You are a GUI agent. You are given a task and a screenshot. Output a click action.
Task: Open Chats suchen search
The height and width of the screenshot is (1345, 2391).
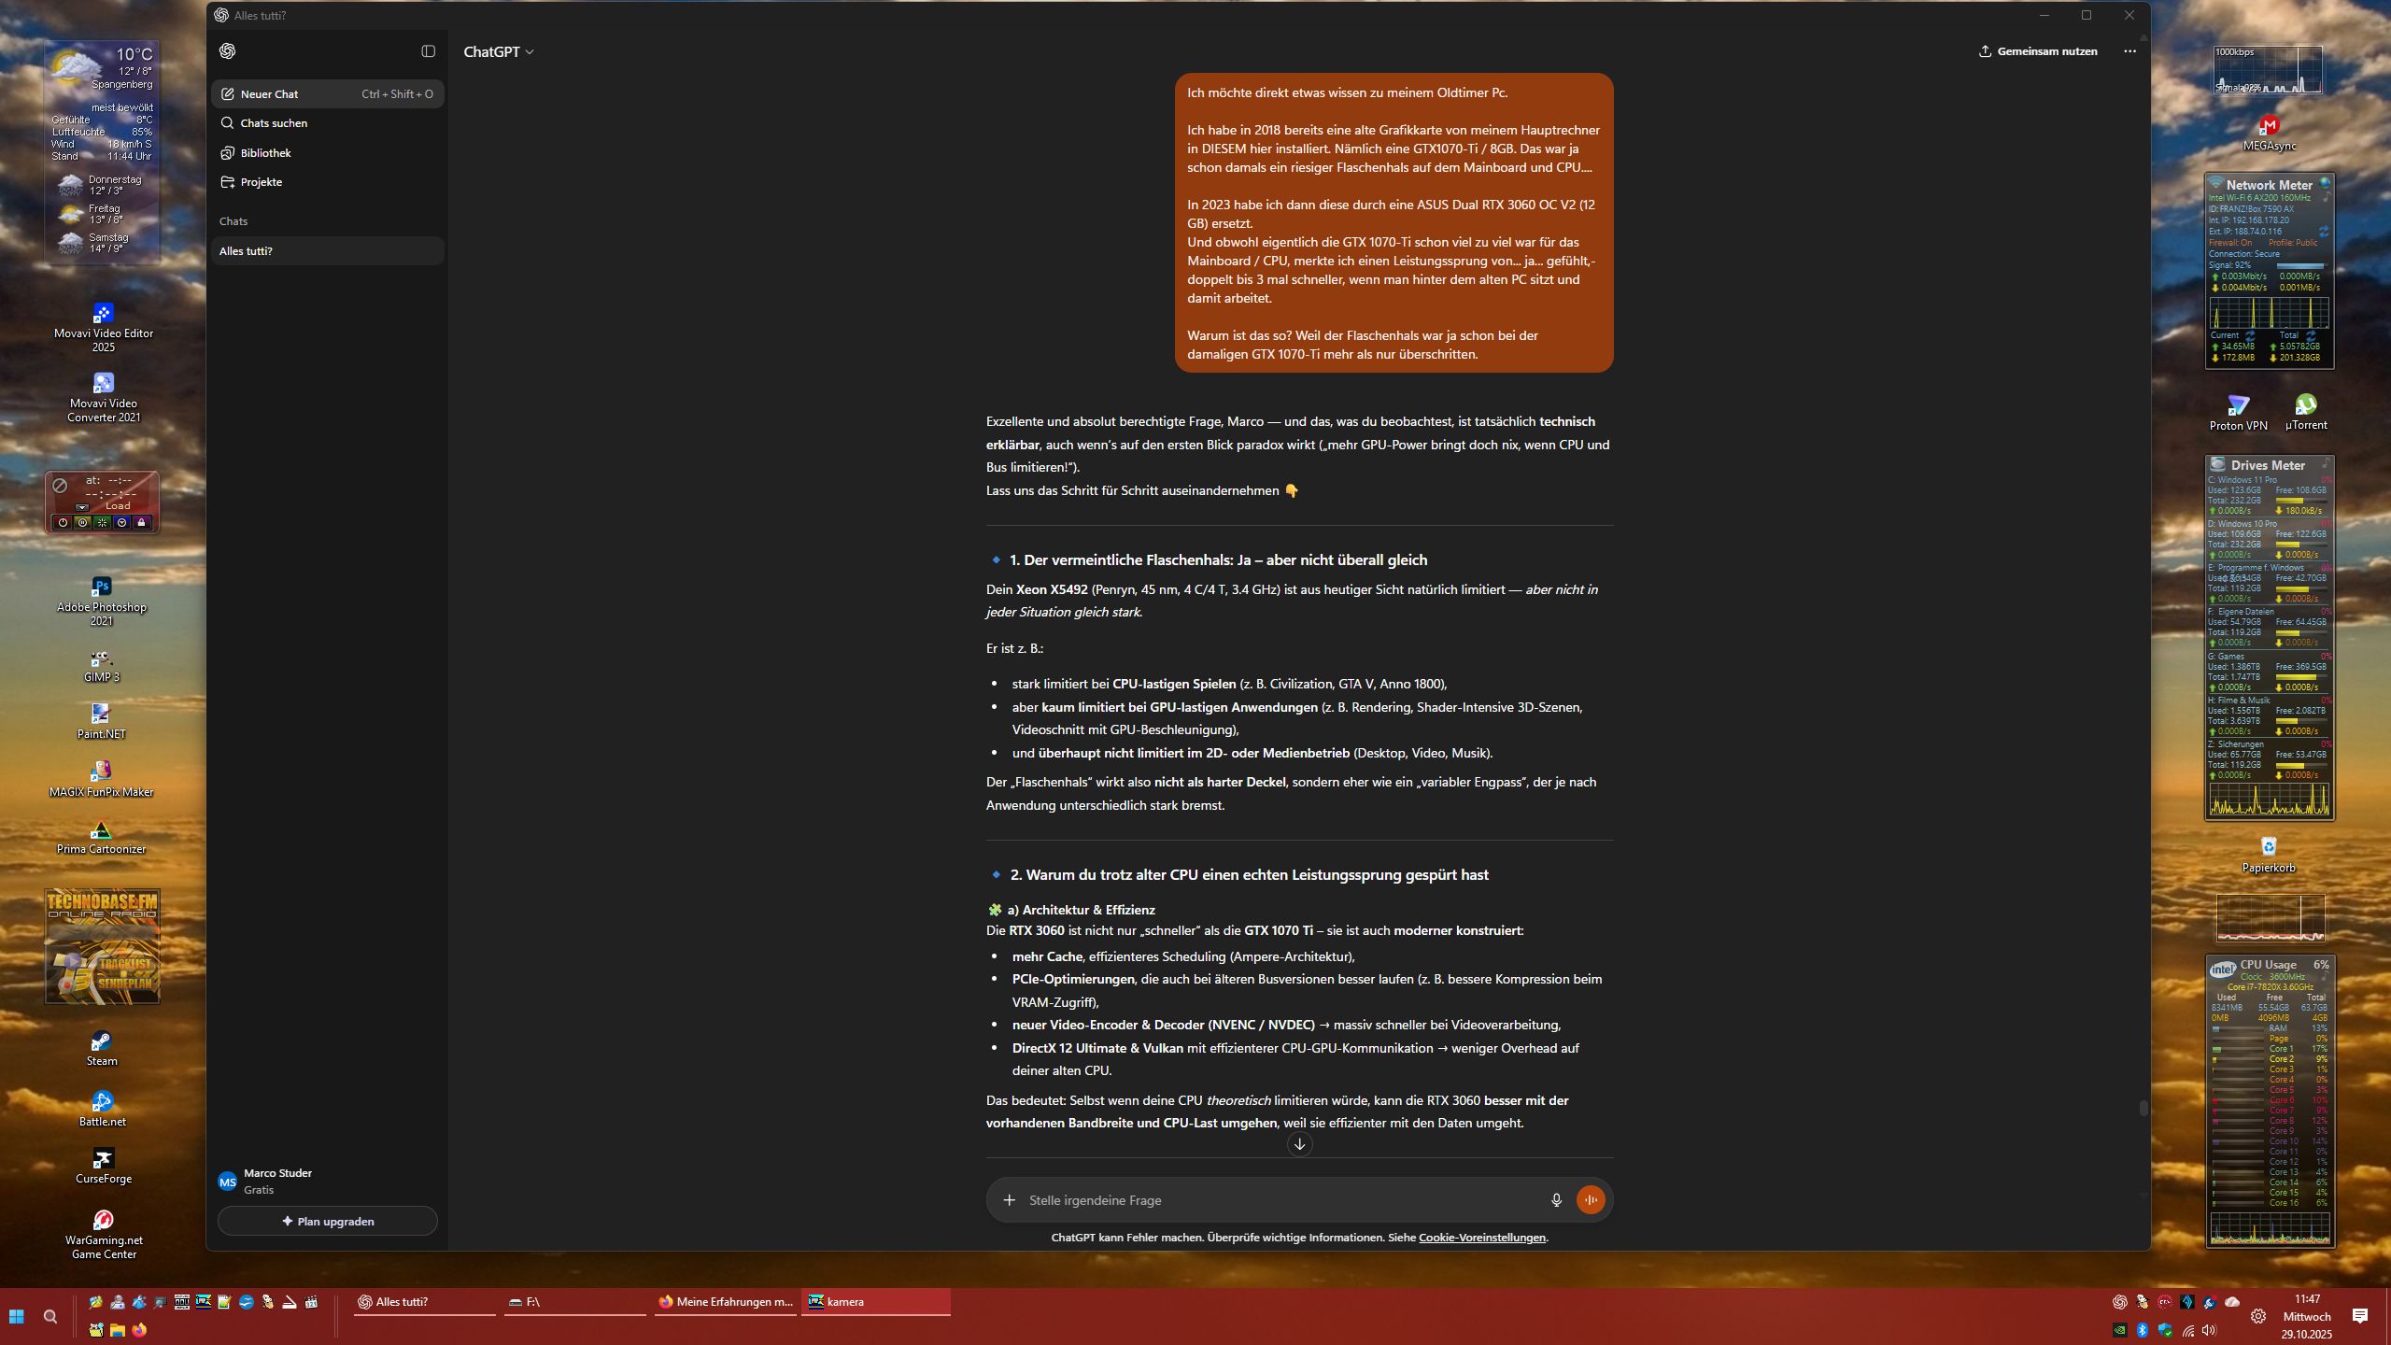[273, 123]
